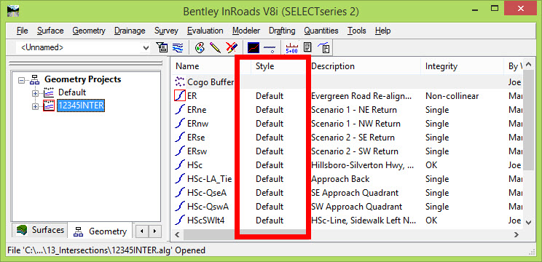Click the HSc-QseA alignment curve icon
Screen dimensions: 542x262
[x=180, y=193]
